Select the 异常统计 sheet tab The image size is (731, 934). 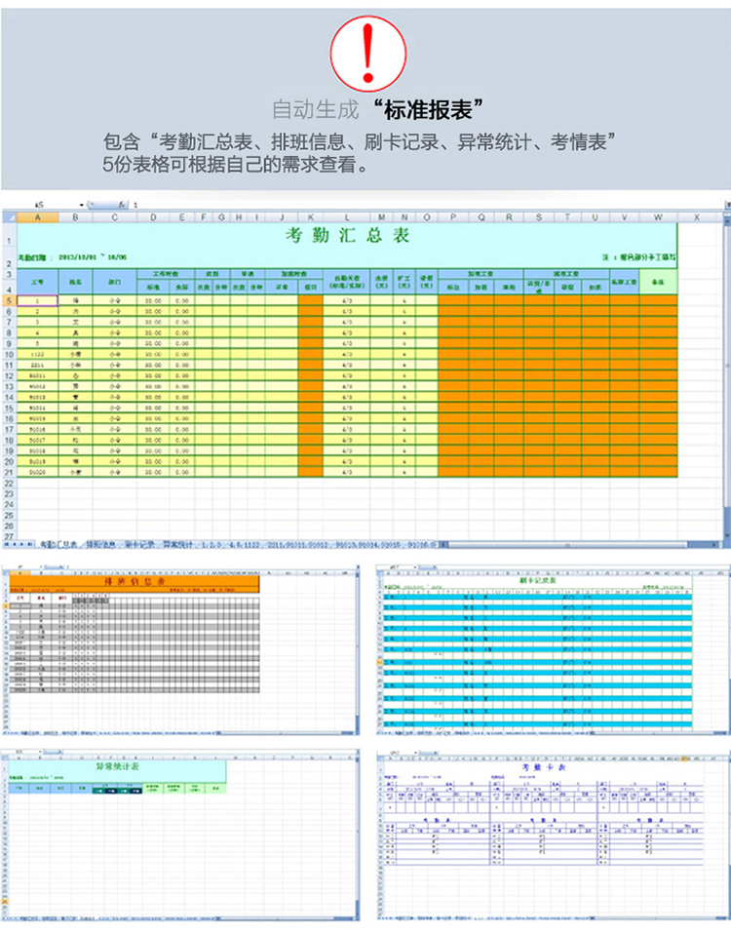click(177, 544)
